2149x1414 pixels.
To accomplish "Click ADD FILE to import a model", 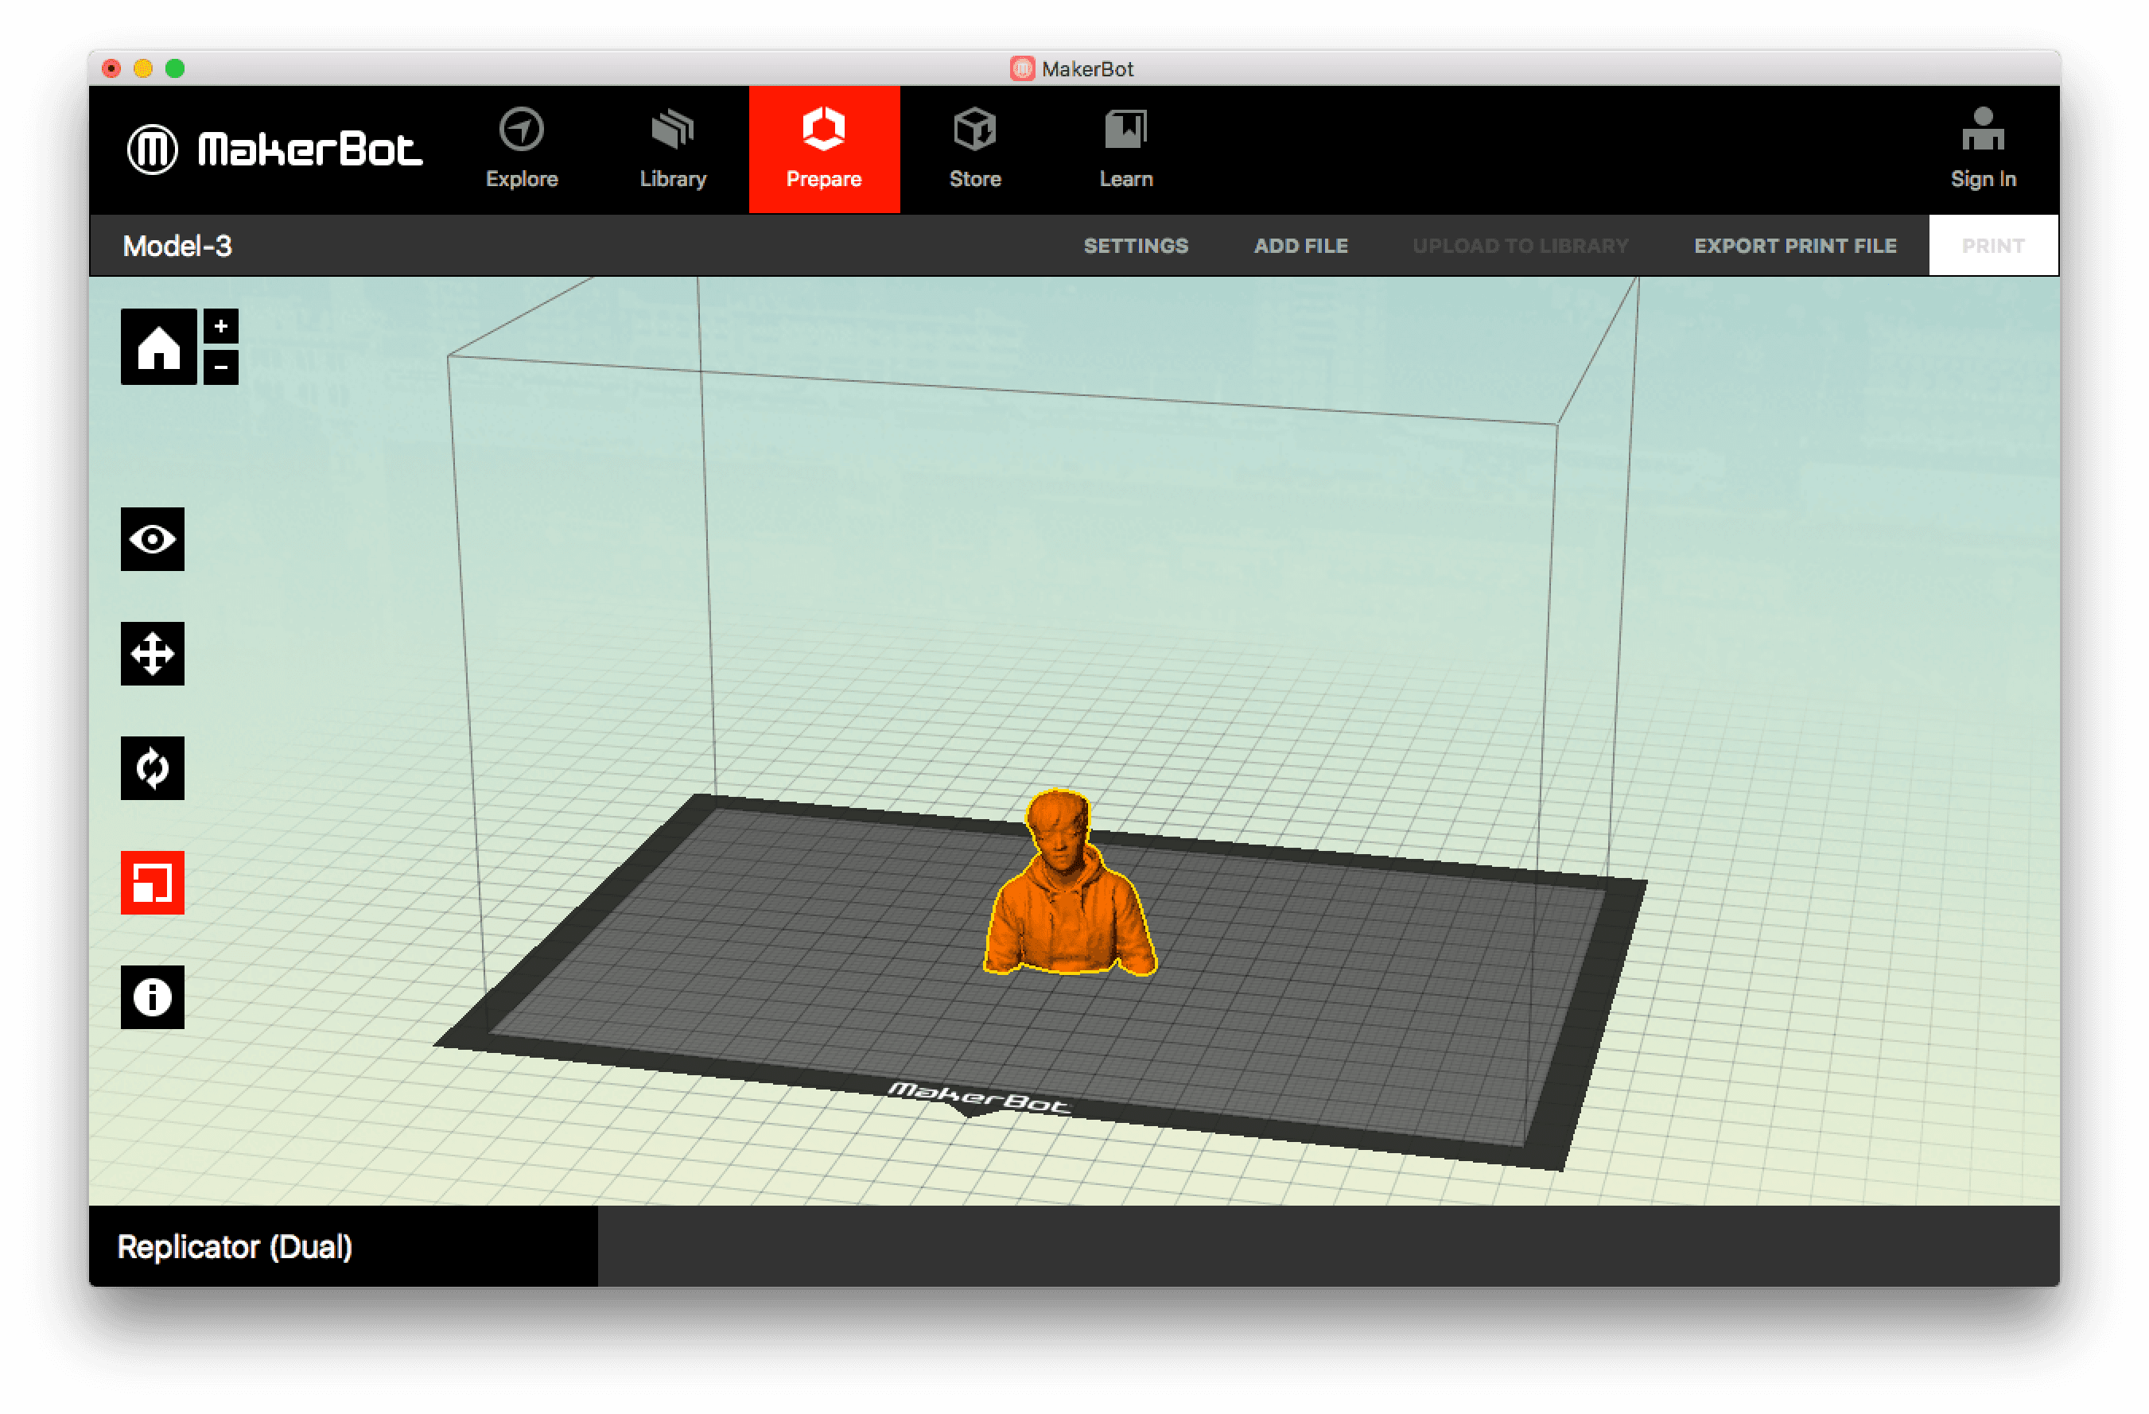I will [x=1301, y=246].
